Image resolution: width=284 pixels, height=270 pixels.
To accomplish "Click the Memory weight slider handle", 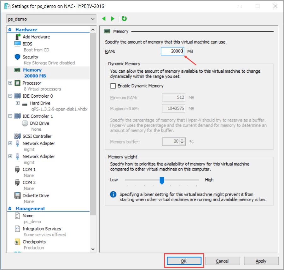I will pos(162,181).
